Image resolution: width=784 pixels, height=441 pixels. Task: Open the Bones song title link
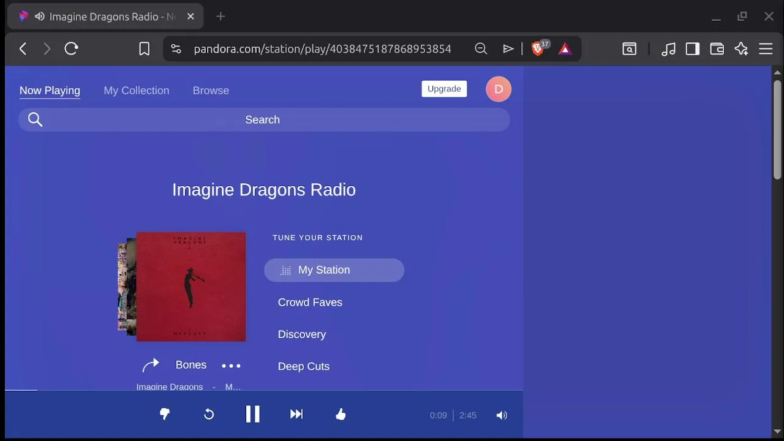(191, 365)
